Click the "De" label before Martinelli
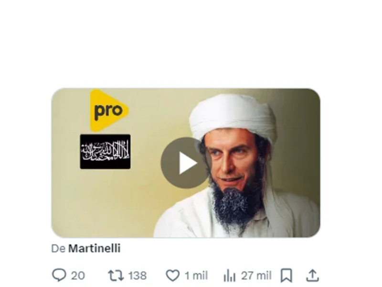The width and height of the screenshot is (382, 287). (x=58, y=248)
